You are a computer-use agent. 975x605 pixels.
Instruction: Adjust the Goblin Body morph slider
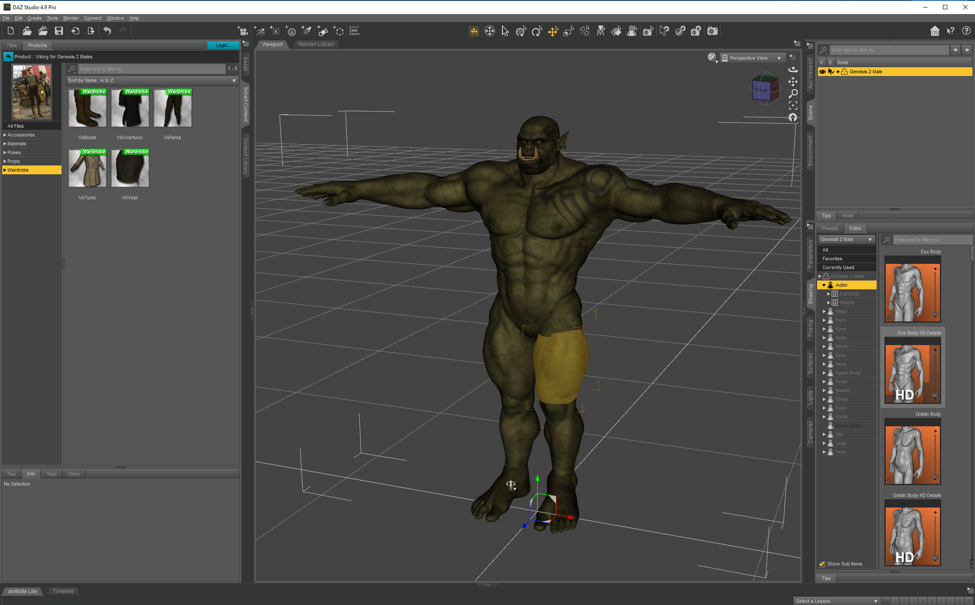(935, 454)
